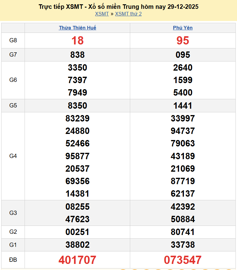This screenshot has height=270, width=237.
Task: Open the XSMT thứ 2 link
Action: (x=128, y=14)
